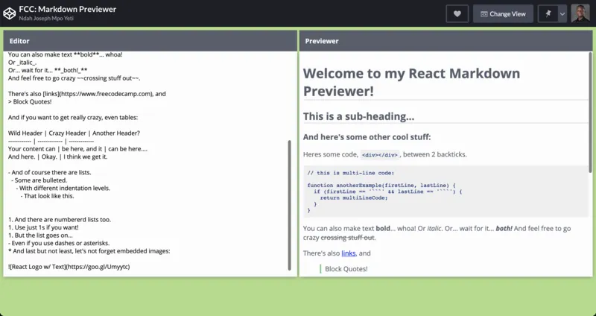
Task: Click the 'Block Quotes!' blockquote in preview
Action: pos(346,269)
